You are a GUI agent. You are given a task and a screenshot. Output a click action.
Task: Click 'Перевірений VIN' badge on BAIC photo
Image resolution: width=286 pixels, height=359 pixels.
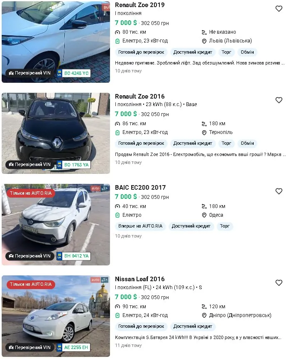(29, 256)
